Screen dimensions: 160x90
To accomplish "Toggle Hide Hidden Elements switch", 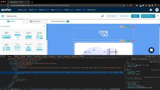I will pyautogui.click(x=67, y=21).
